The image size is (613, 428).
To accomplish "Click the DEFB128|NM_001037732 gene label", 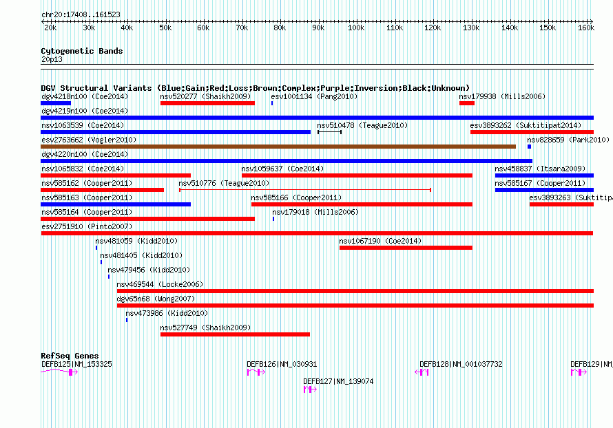I will coord(461,364).
